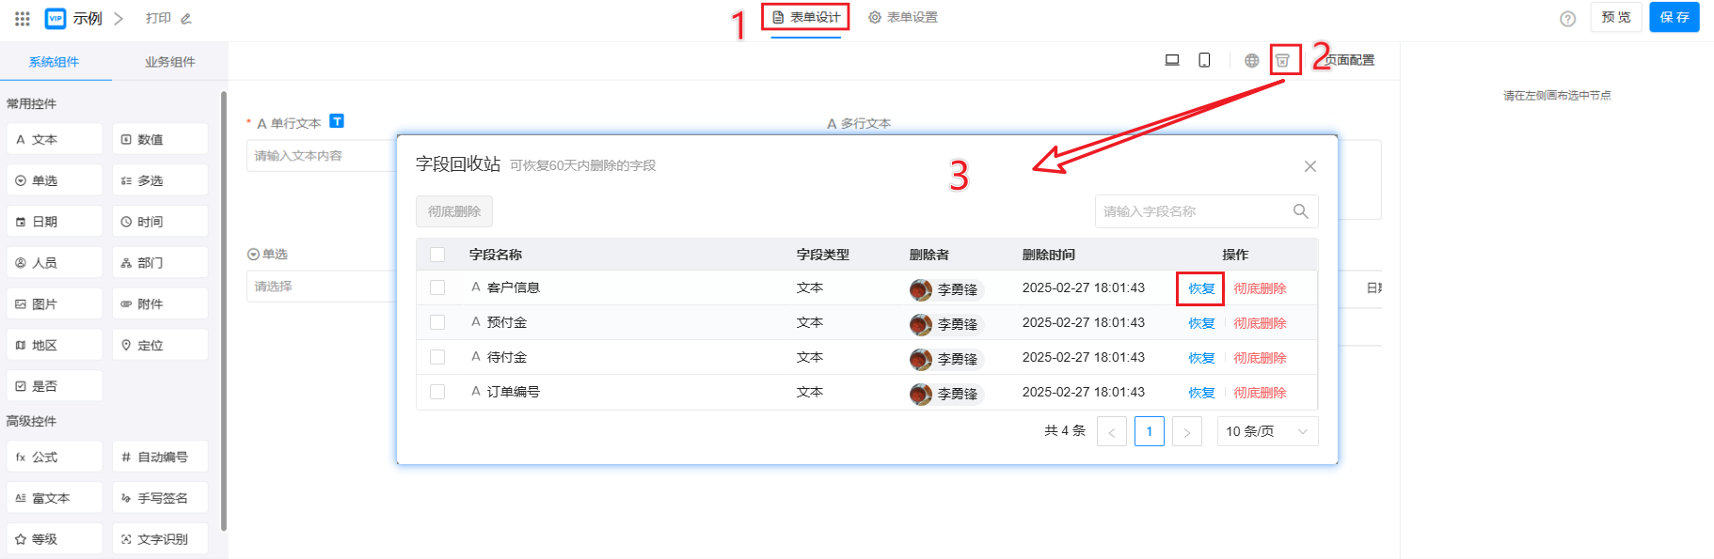Click the help question mark icon
Image resolution: width=1714 pixels, height=559 pixels.
1567,19
